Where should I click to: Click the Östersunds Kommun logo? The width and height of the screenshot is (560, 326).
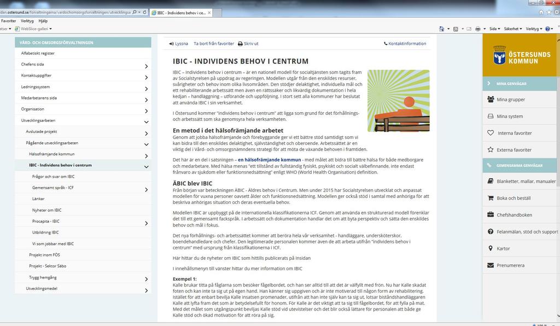click(521, 56)
